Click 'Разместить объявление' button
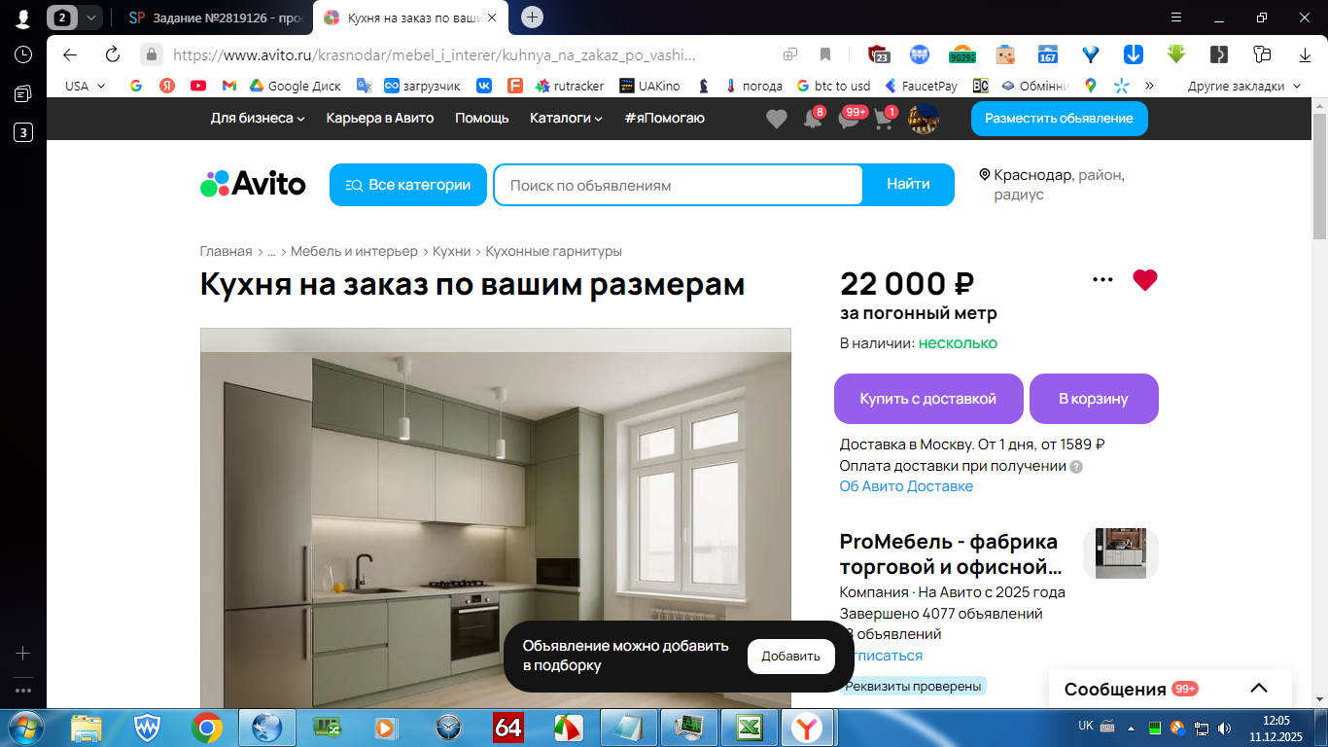This screenshot has height=747, width=1328. [x=1059, y=119]
